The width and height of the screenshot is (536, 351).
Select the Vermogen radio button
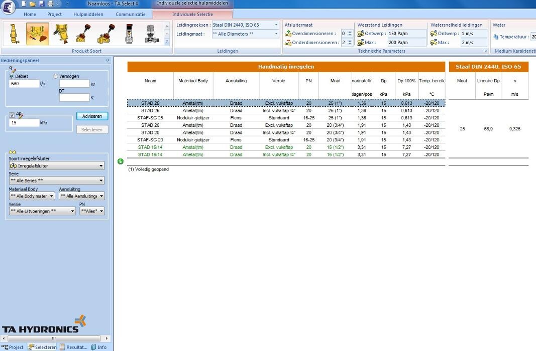pyautogui.click(x=56, y=76)
